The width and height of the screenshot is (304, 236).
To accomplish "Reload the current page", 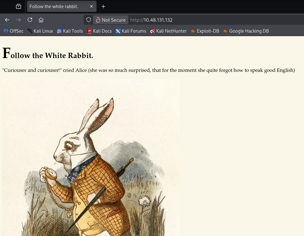I will coord(30,20).
